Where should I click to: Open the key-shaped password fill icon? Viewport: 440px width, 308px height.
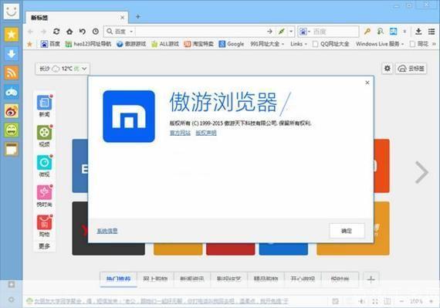pos(367,32)
